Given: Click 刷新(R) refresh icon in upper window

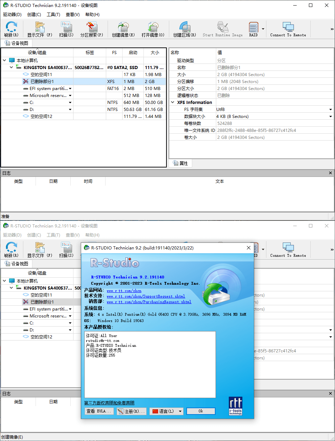Looking at the screenshot, I should [x=11, y=29].
